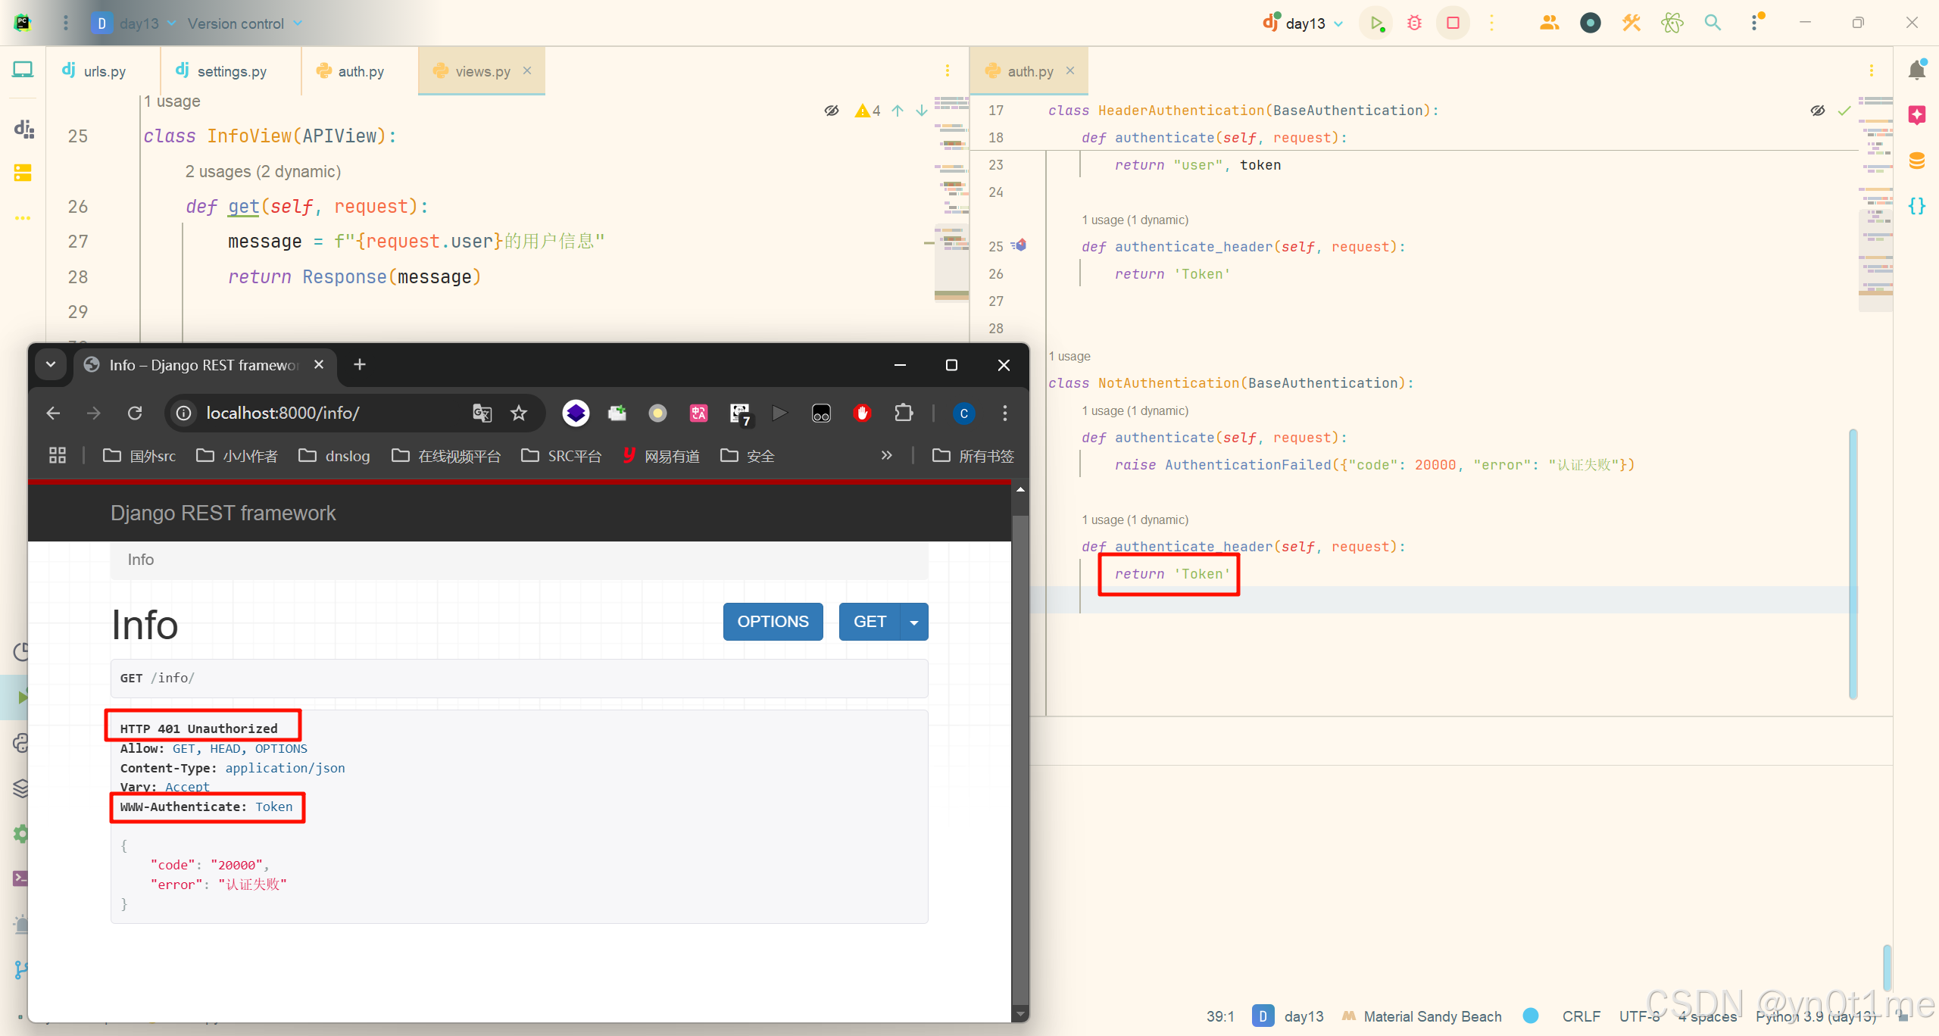
Task: Click the Material Sandy Beach theme color dot
Action: 1531,1016
